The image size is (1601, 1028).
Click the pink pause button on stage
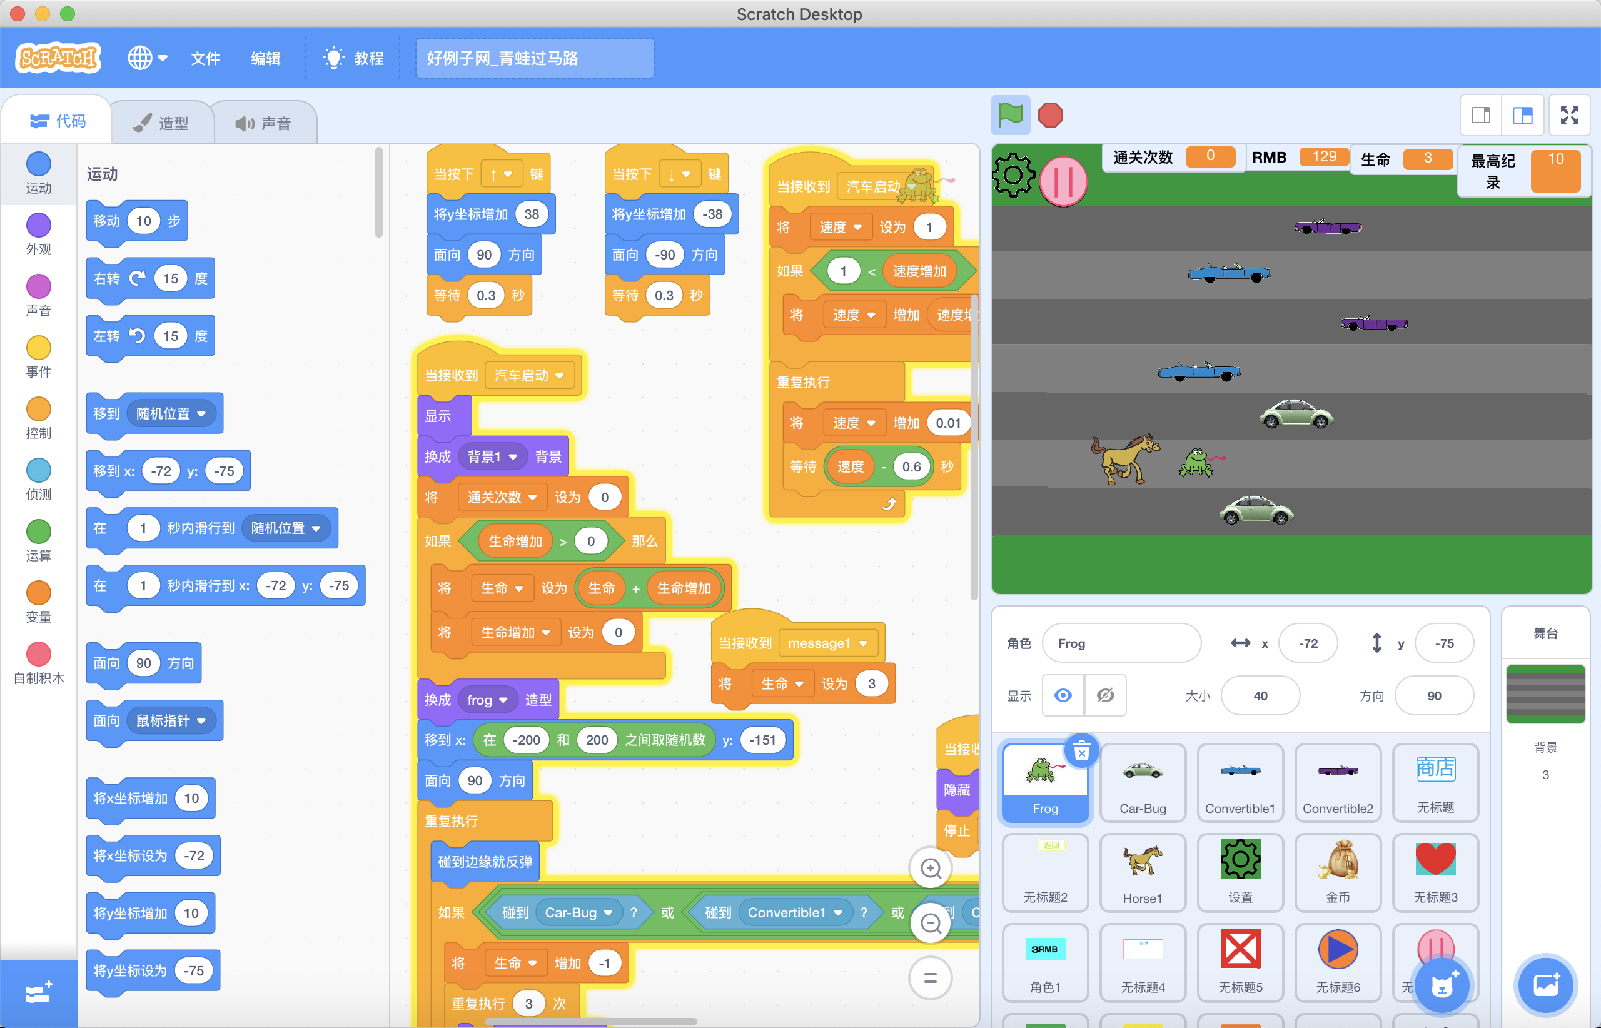click(1064, 181)
